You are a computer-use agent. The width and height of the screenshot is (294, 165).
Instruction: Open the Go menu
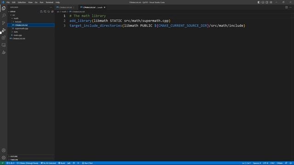(x=36, y=2)
